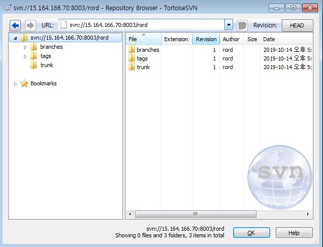Select the branches item in the tree
323x247 pixels.
click(x=51, y=47)
